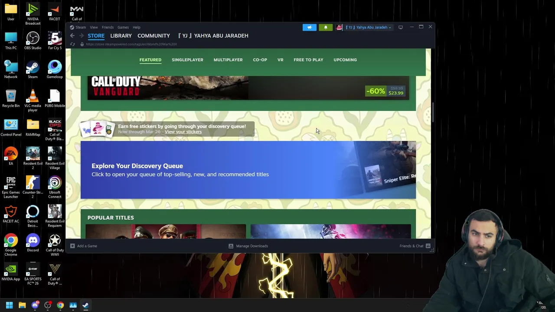Open the Call of Duty Vanguard listing
The height and width of the screenshot is (312, 555).
point(248,88)
